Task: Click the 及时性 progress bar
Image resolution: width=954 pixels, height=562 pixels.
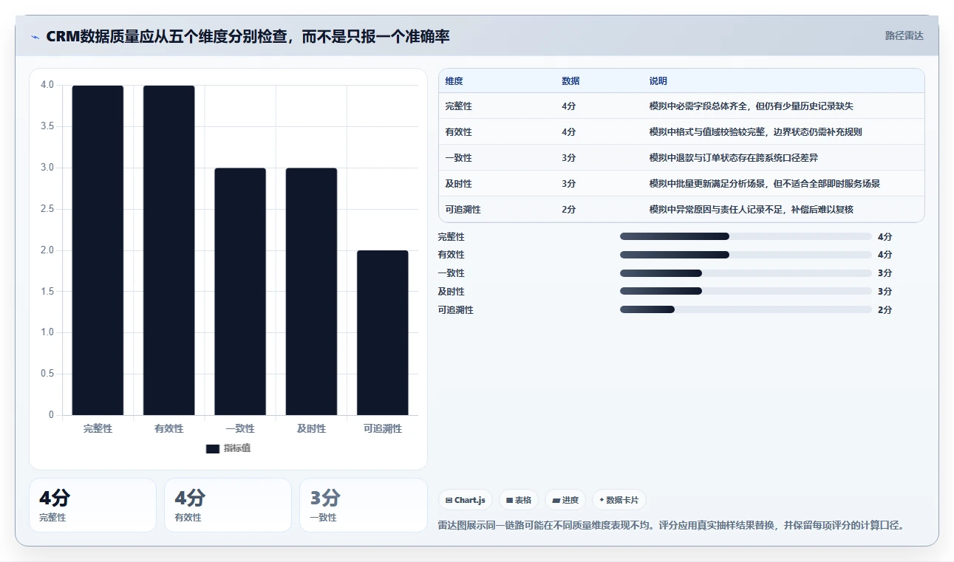Action: pyautogui.click(x=746, y=291)
